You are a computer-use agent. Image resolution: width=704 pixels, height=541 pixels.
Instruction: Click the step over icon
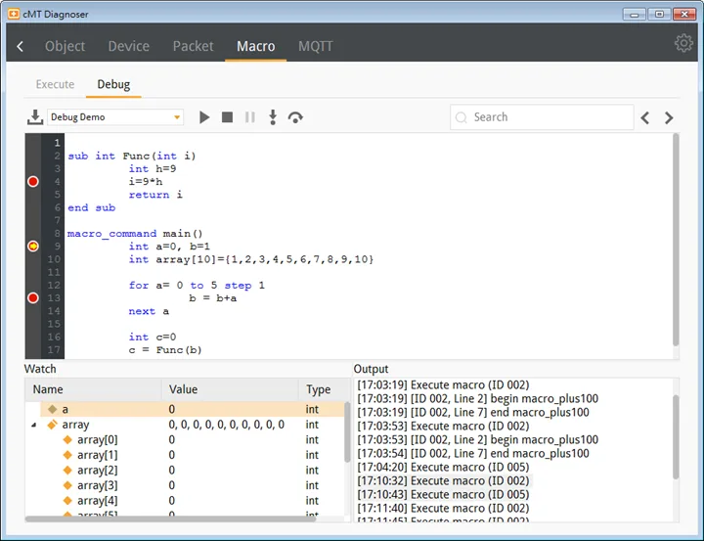295,117
